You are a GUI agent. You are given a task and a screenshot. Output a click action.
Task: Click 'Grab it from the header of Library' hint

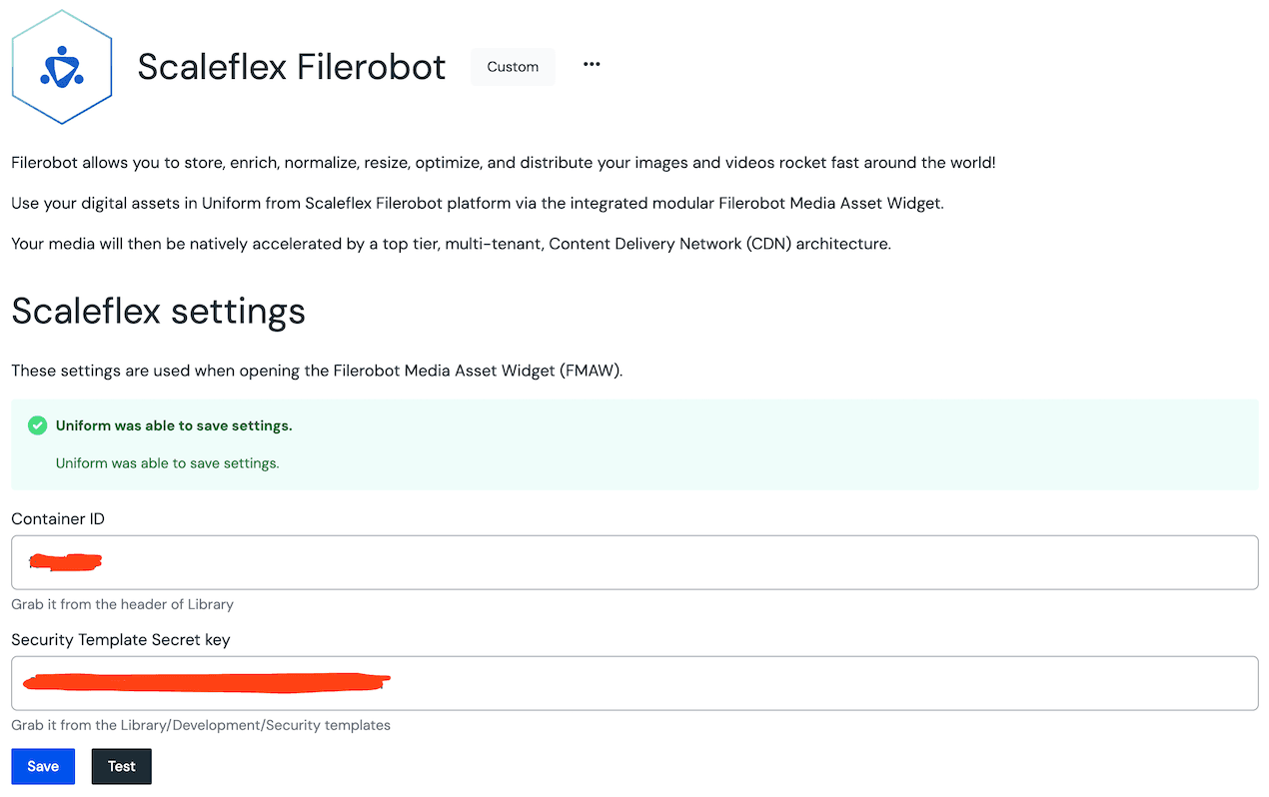point(122,604)
